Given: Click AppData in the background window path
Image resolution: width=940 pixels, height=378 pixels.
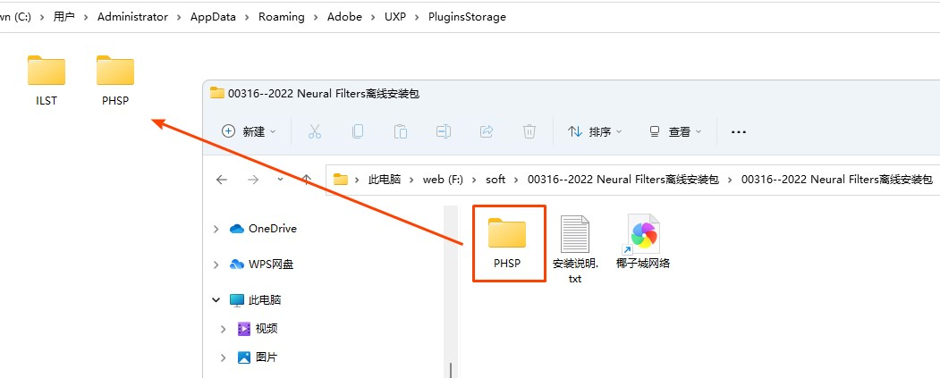Looking at the screenshot, I should tap(214, 17).
